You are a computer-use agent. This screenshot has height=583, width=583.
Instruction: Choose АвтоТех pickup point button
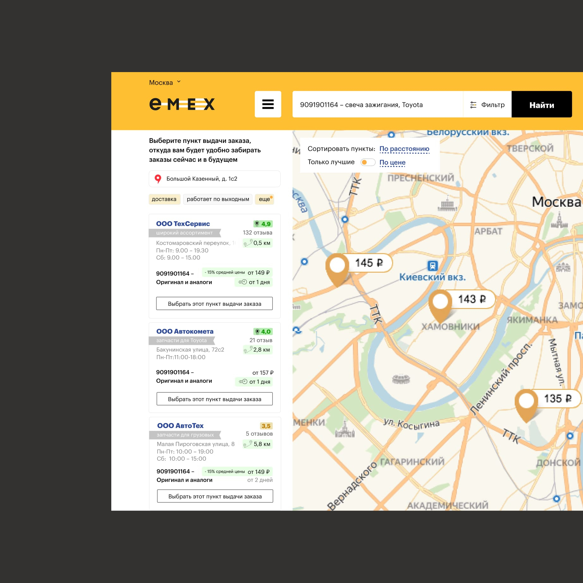tap(215, 496)
